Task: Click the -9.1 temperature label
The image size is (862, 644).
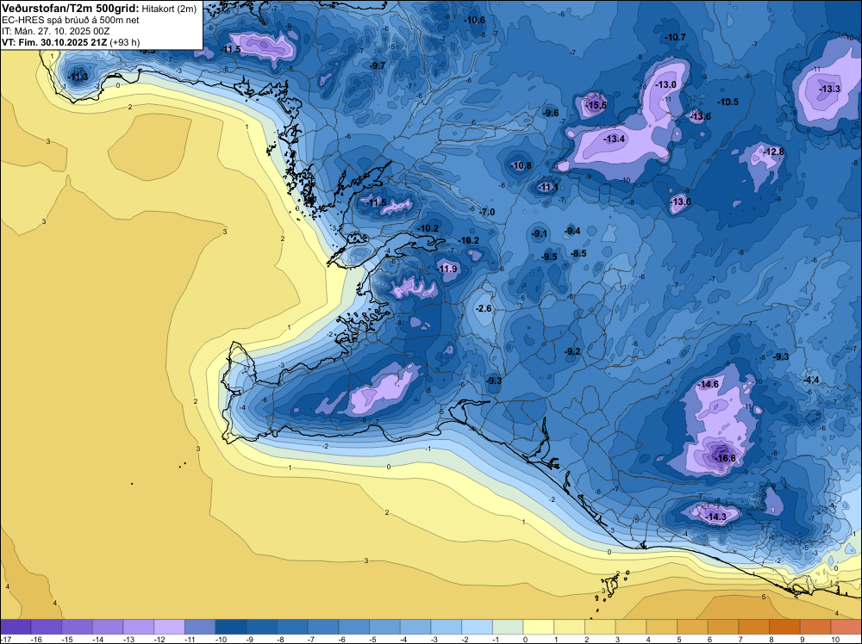Action: (x=540, y=234)
